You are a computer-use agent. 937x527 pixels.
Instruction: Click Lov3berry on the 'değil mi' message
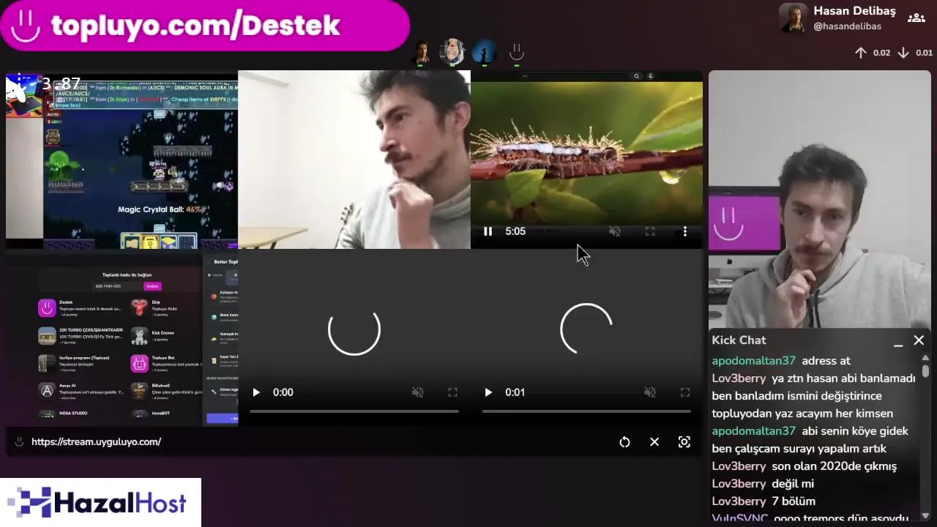click(x=739, y=484)
